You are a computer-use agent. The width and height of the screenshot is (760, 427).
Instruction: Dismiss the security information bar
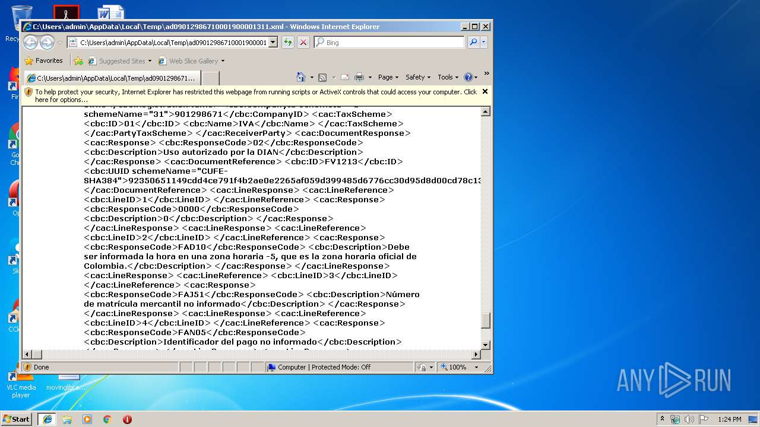(x=484, y=92)
